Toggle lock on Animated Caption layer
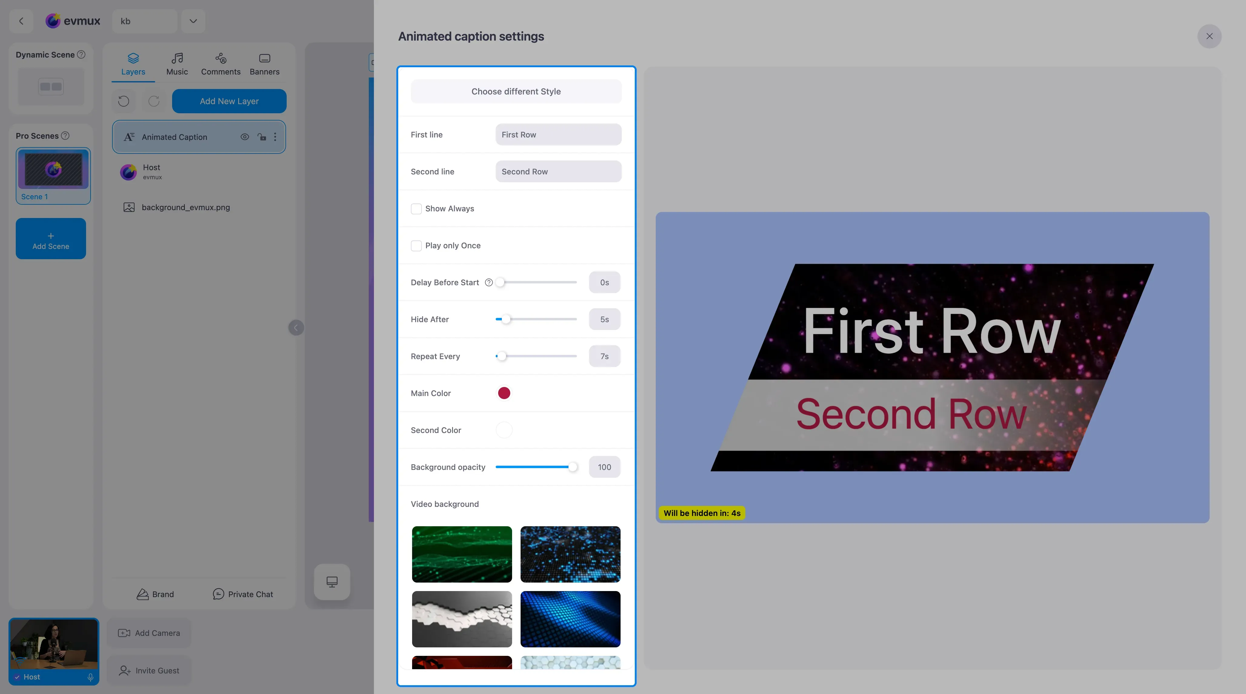Screen dimensions: 1246x694 pos(262,137)
